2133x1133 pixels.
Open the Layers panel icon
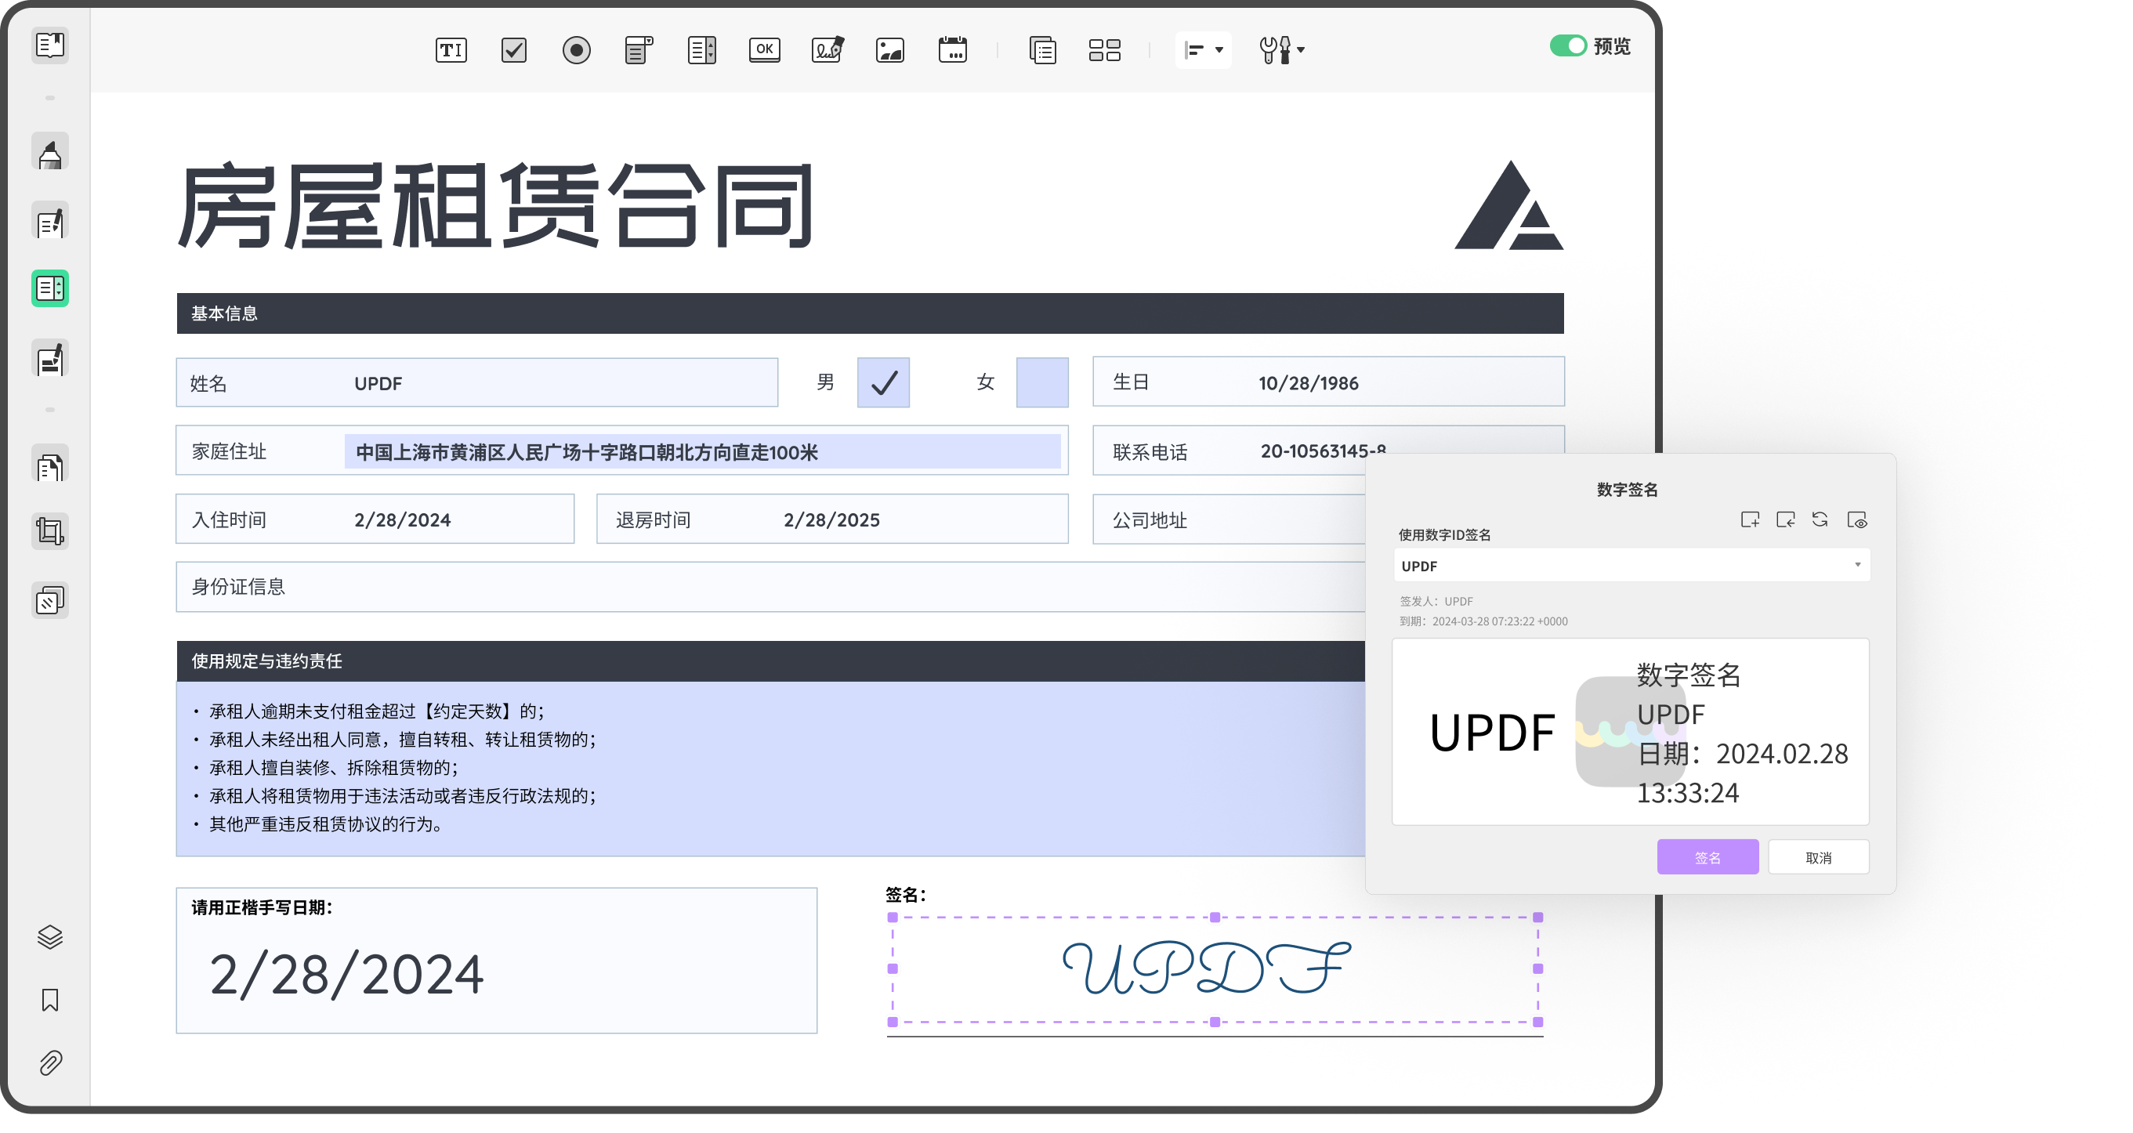(x=49, y=936)
